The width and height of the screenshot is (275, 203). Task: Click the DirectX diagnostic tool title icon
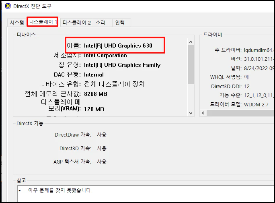click(x=8, y=6)
